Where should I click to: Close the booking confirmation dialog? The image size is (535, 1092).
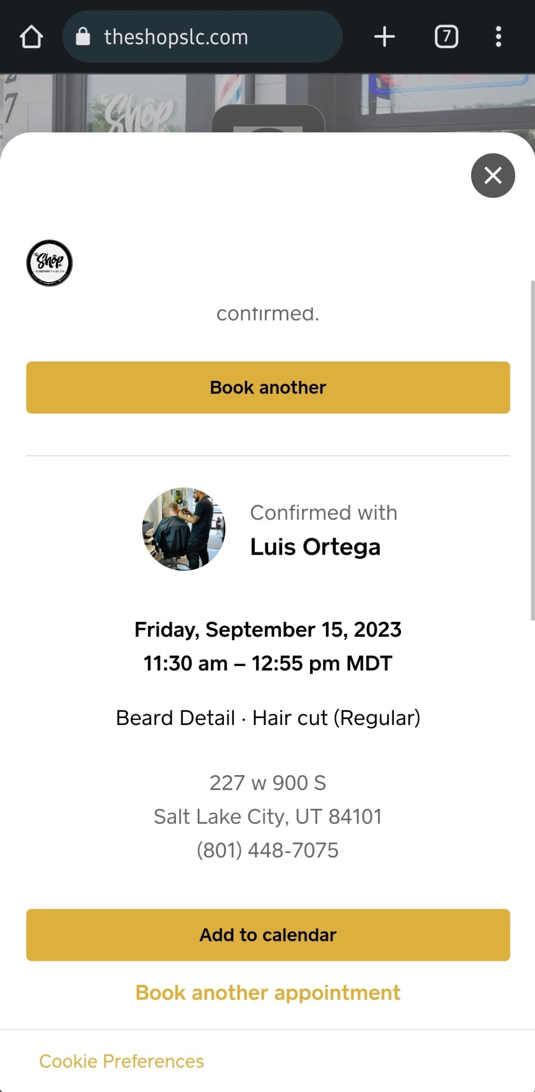click(x=493, y=176)
